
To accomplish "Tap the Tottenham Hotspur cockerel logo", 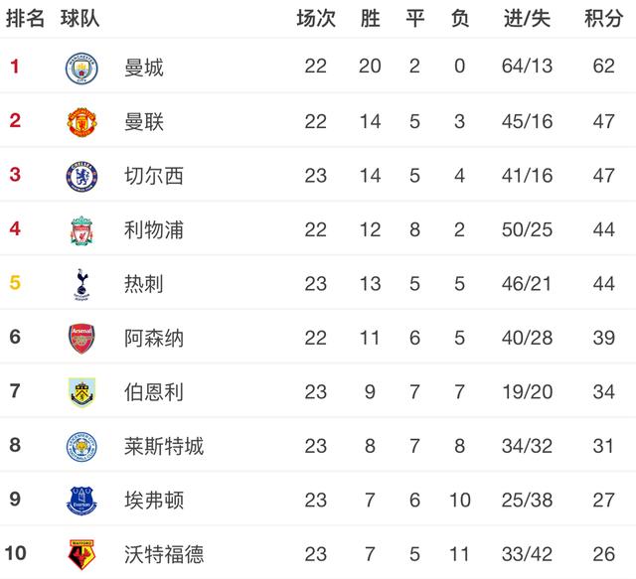I will pyautogui.click(x=81, y=284).
